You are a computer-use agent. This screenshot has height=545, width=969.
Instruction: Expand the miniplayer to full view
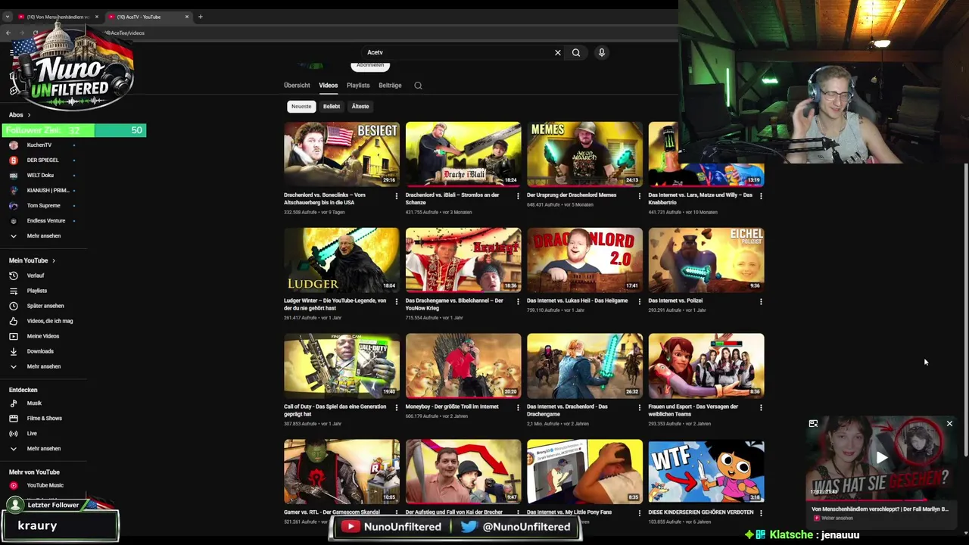(813, 424)
